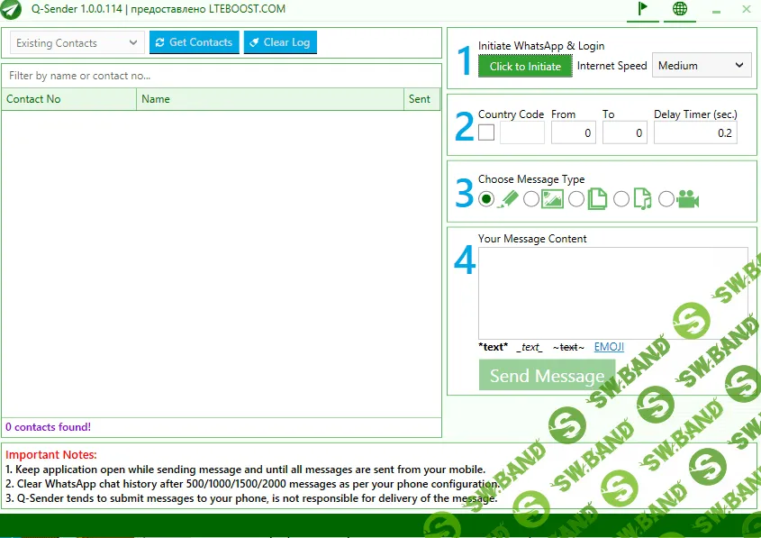Click the green flag icon in title bar
The height and width of the screenshot is (538, 761).
[643, 9]
